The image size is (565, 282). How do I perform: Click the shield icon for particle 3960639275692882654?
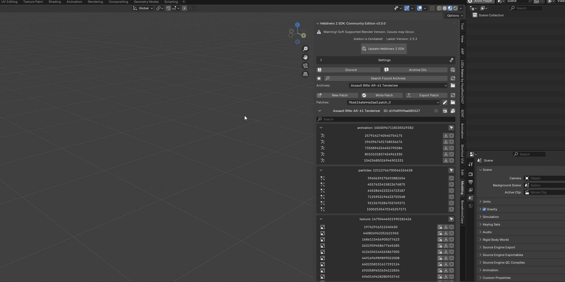451,178
